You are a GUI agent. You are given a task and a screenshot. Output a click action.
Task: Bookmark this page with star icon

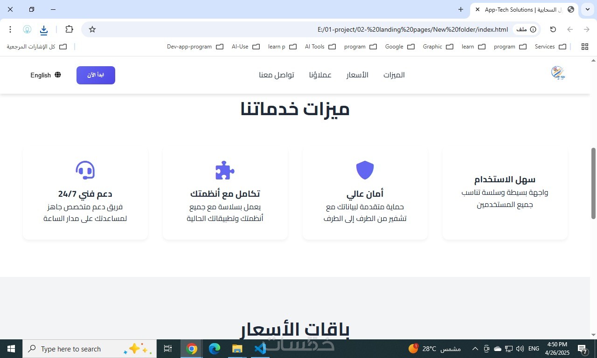point(92,29)
